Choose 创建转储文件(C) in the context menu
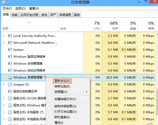This screenshot has height=125, width=158. click(x=65, y=99)
